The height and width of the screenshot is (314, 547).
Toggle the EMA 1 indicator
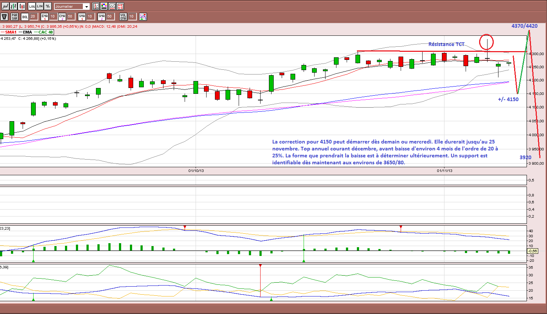pos(45,17)
